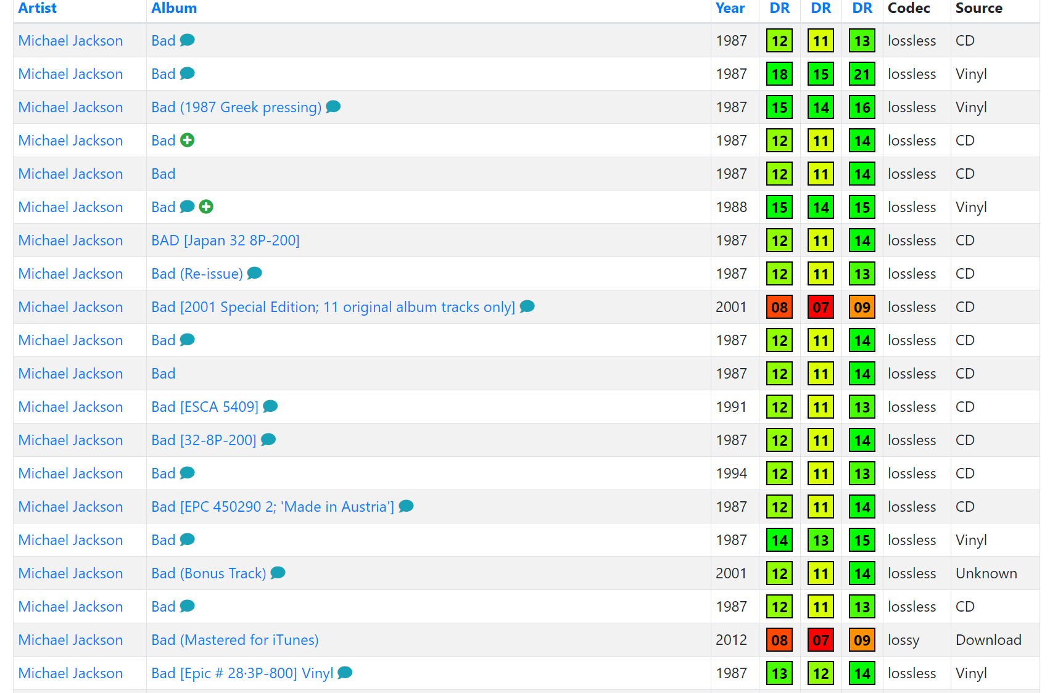
Task: Click comment icon on Bad Vinyl DR 18 row
Action: coord(188,73)
